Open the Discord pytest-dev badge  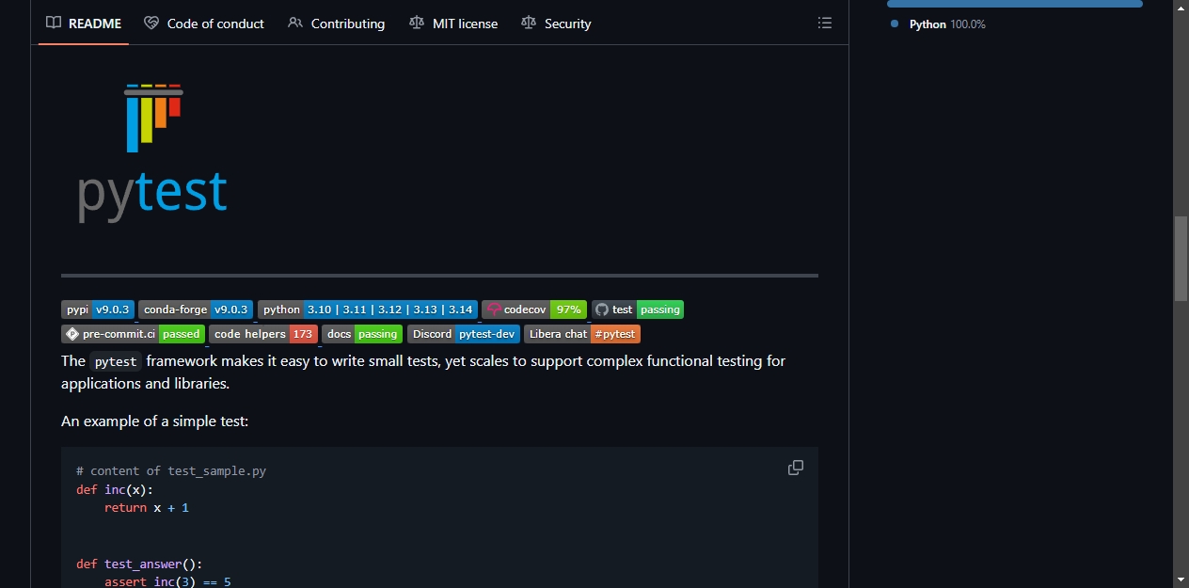click(464, 334)
